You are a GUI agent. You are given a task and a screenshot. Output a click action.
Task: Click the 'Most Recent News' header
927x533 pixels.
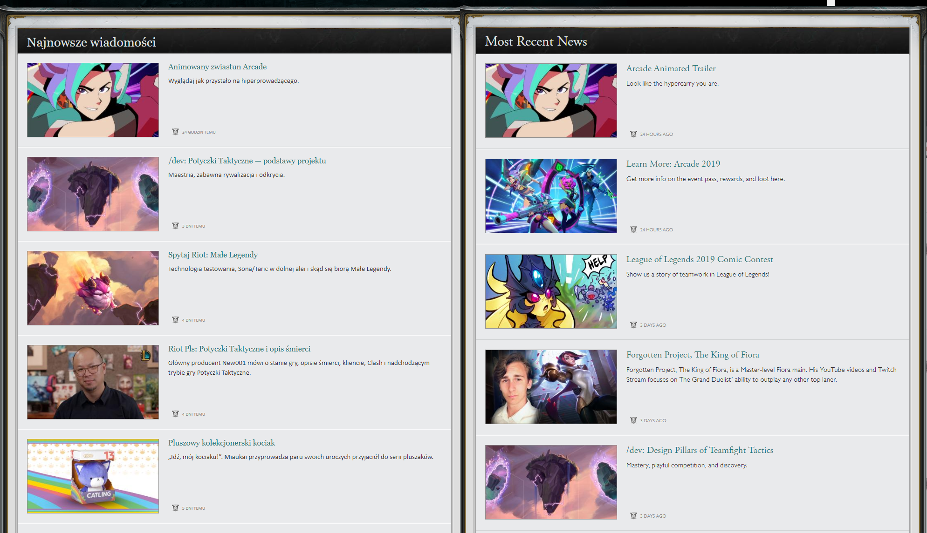pos(536,41)
